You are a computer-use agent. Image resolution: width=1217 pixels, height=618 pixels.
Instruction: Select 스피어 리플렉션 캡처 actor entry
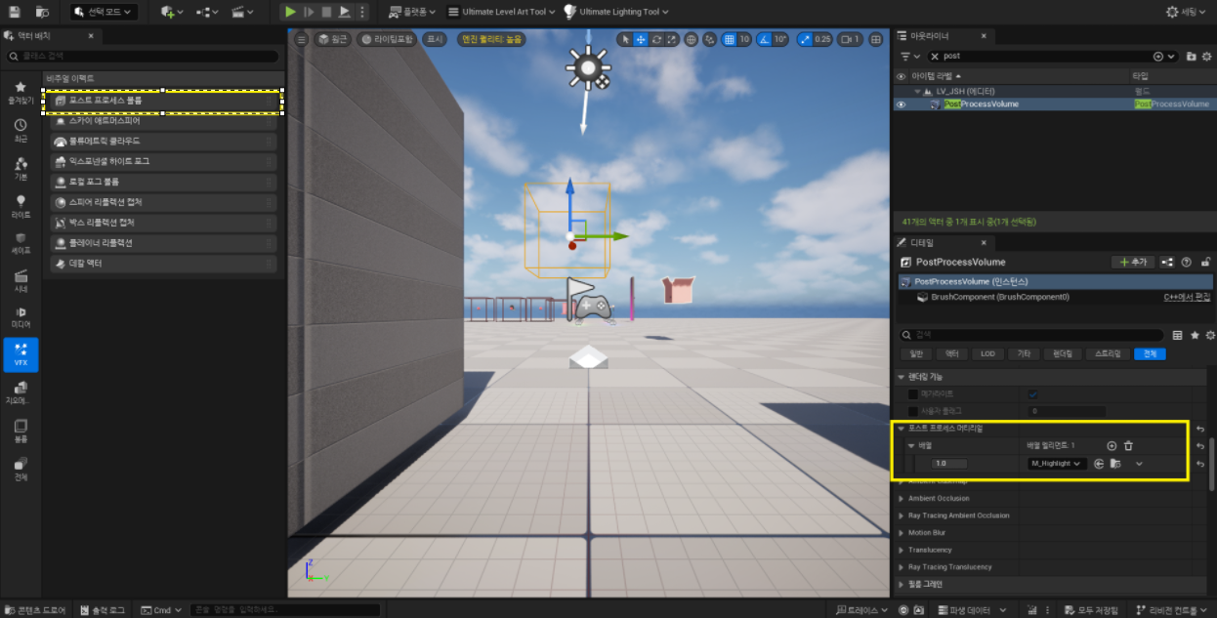pyautogui.click(x=162, y=202)
